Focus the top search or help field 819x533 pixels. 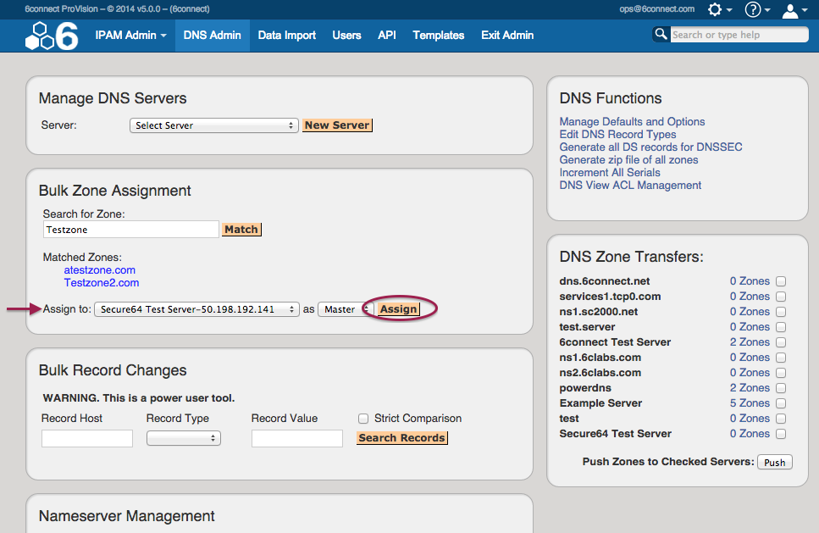(739, 35)
